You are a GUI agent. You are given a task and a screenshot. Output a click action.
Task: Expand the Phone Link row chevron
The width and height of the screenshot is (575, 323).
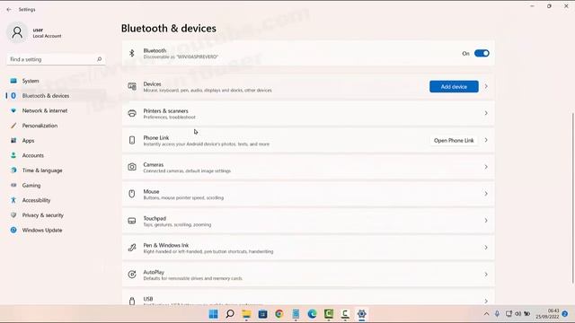(486, 140)
